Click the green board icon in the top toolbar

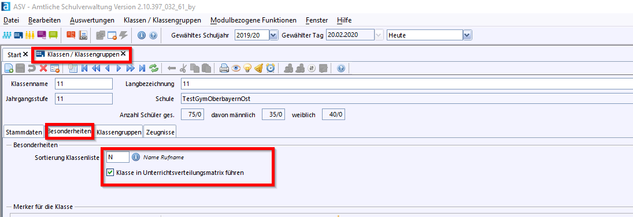click(53, 35)
